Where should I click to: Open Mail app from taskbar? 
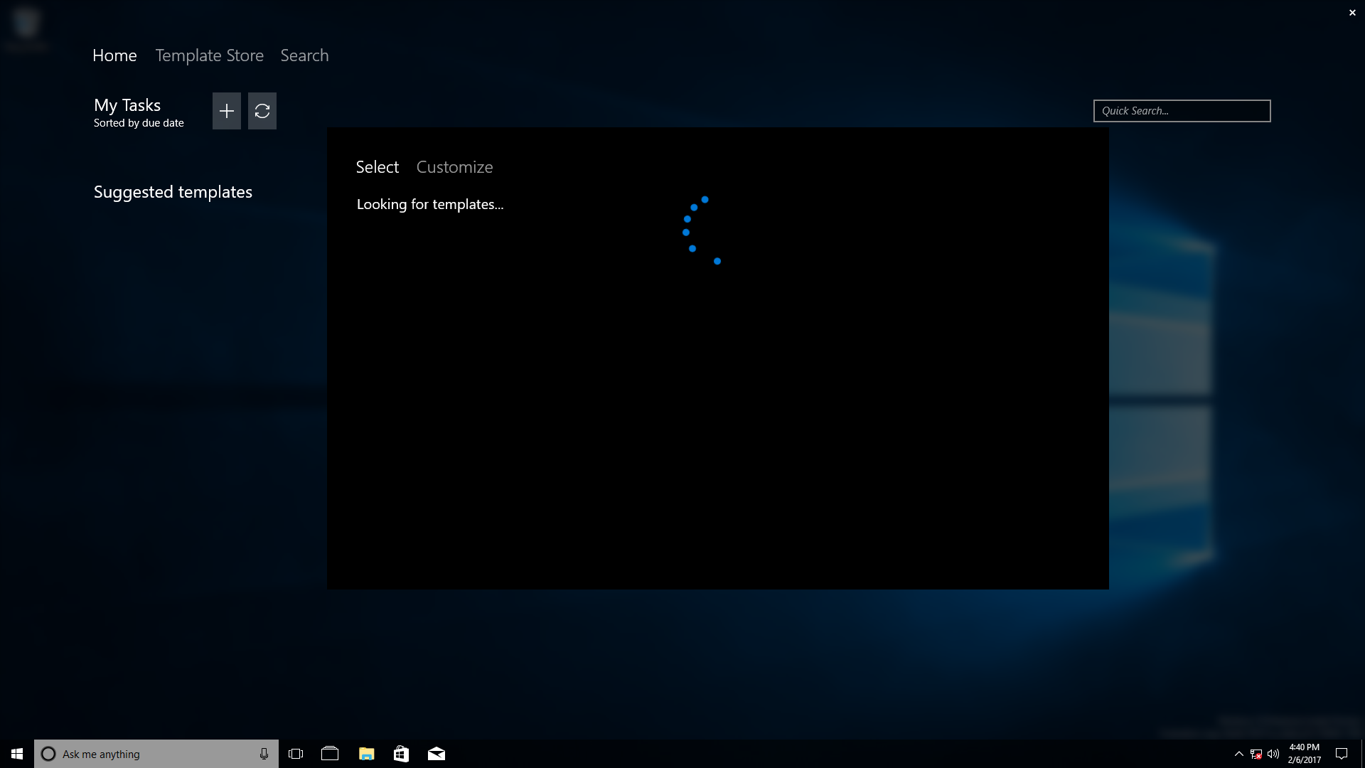tap(436, 754)
